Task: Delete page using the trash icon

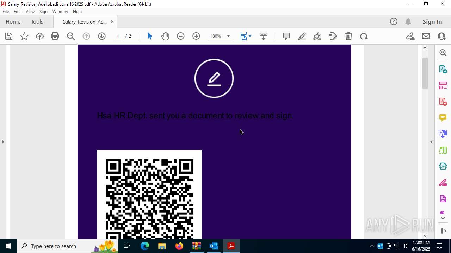Action: pyautogui.click(x=348, y=36)
